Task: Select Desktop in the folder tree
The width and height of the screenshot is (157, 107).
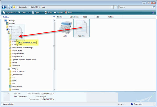Action: click(x=11, y=20)
